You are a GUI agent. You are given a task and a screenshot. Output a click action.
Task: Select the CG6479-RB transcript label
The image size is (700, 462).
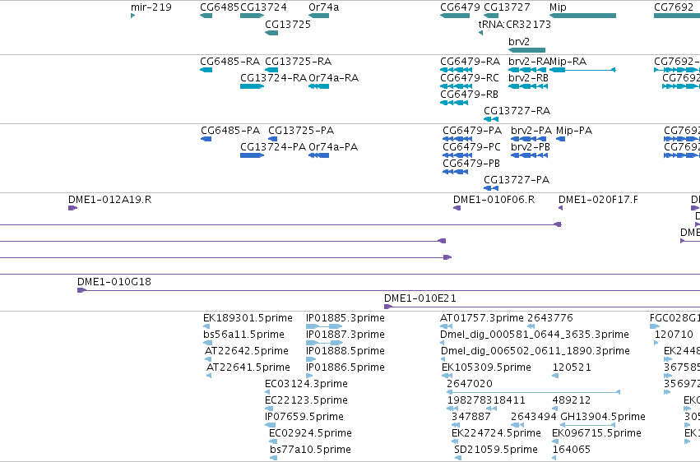469,94
